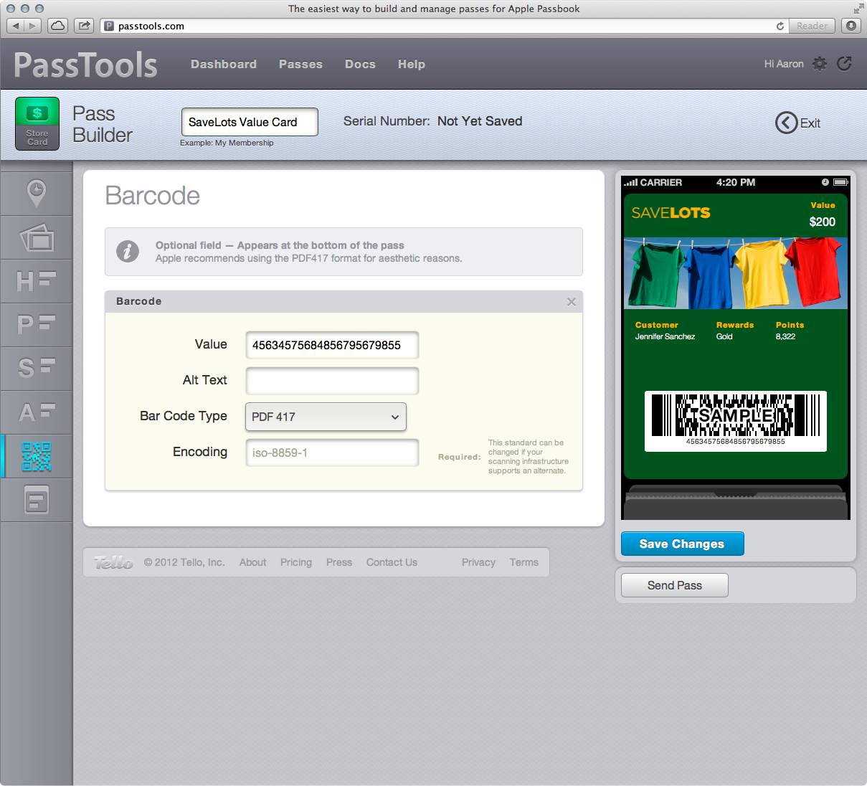The width and height of the screenshot is (867, 786).
Task: Click the iCloud tabs browser button
Action: click(x=58, y=26)
